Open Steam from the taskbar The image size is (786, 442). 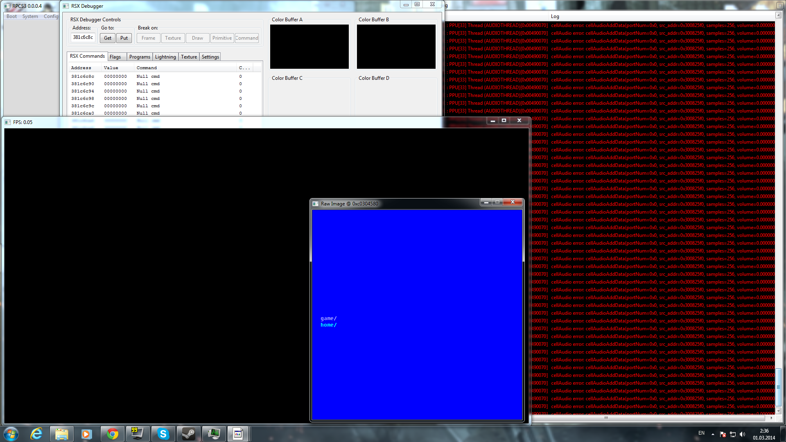(x=188, y=434)
